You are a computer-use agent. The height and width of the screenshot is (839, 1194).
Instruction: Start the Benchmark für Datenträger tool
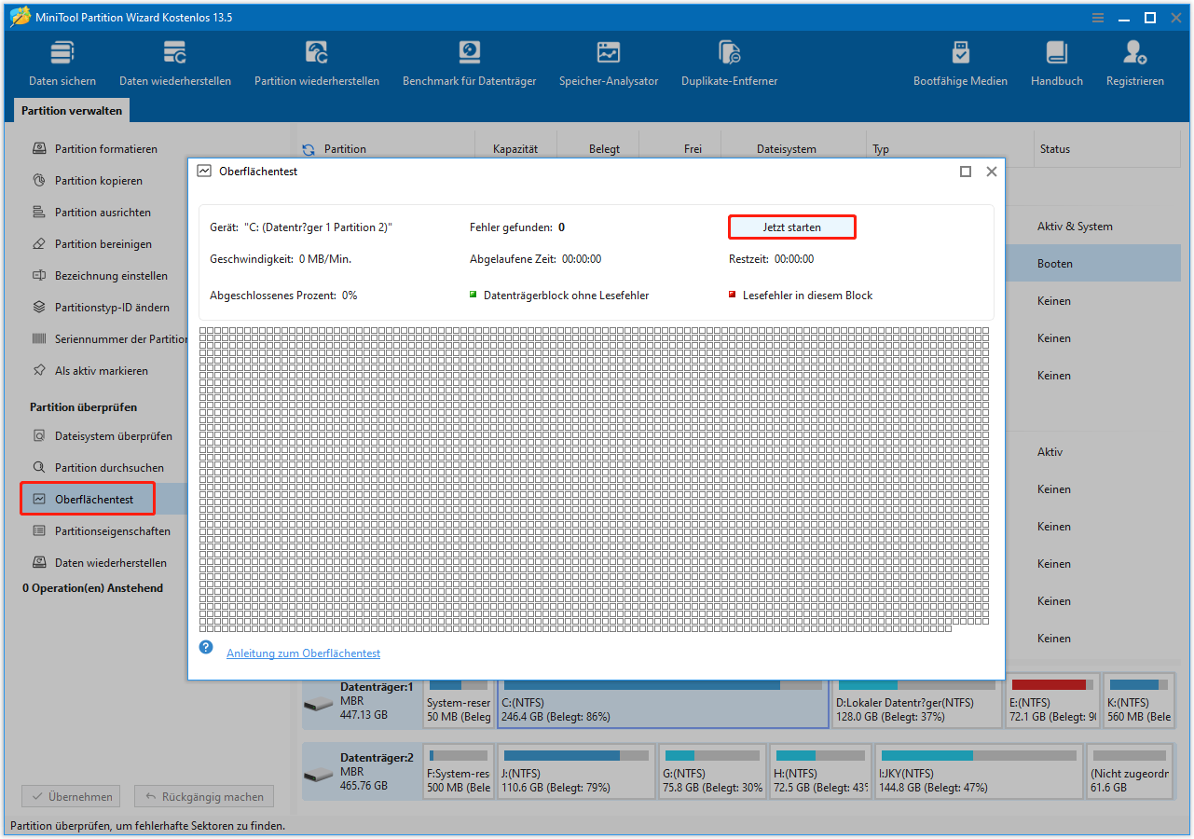coord(469,62)
